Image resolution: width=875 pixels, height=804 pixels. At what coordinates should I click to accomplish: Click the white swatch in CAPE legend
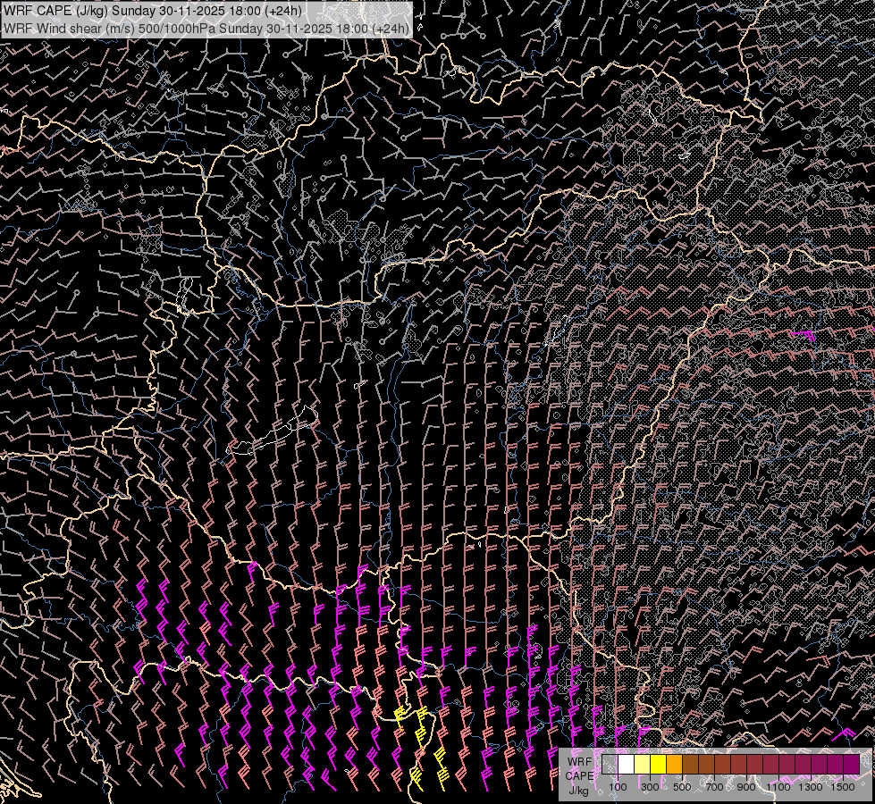point(626,764)
